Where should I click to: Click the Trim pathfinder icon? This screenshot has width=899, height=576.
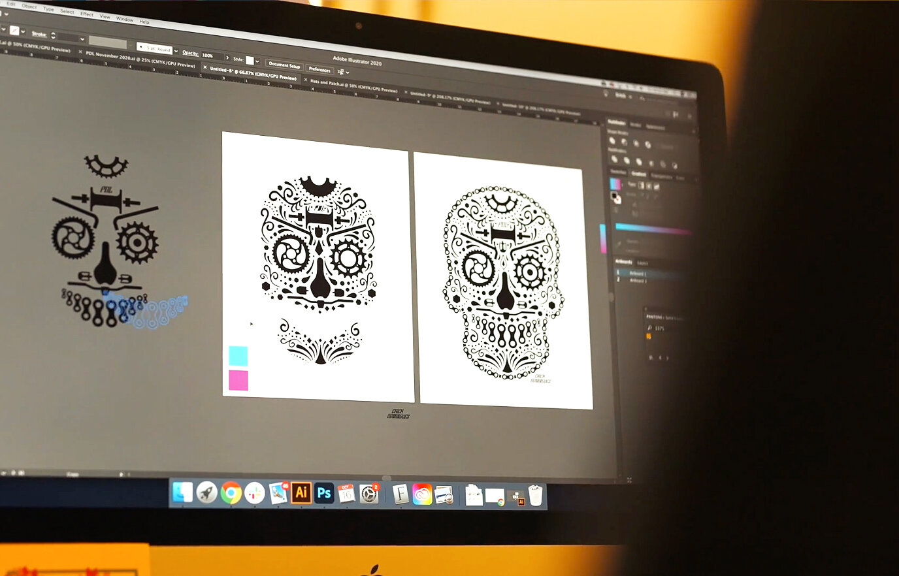[x=627, y=160]
